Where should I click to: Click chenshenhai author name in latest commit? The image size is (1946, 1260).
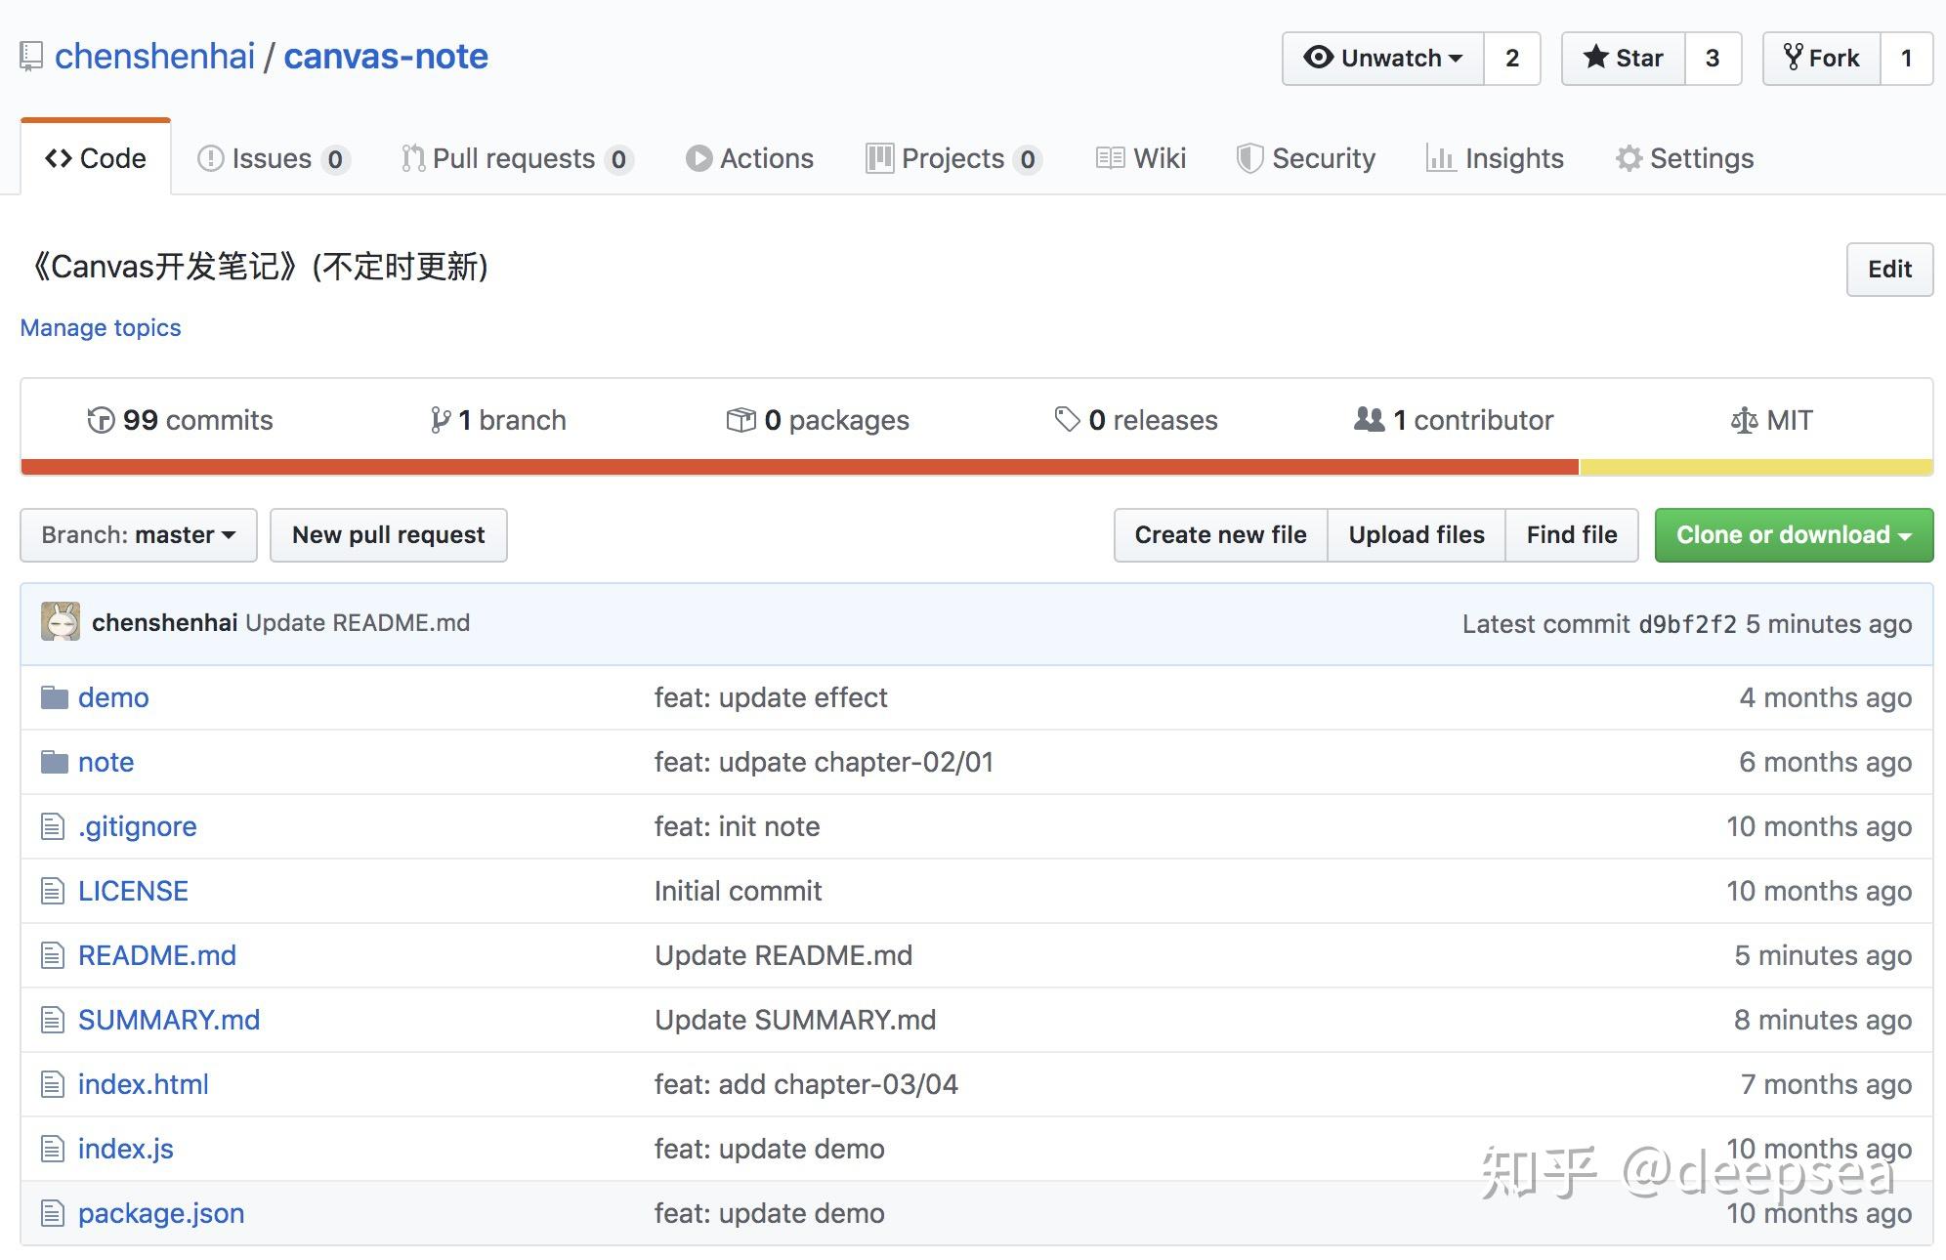tap(164, 622)
